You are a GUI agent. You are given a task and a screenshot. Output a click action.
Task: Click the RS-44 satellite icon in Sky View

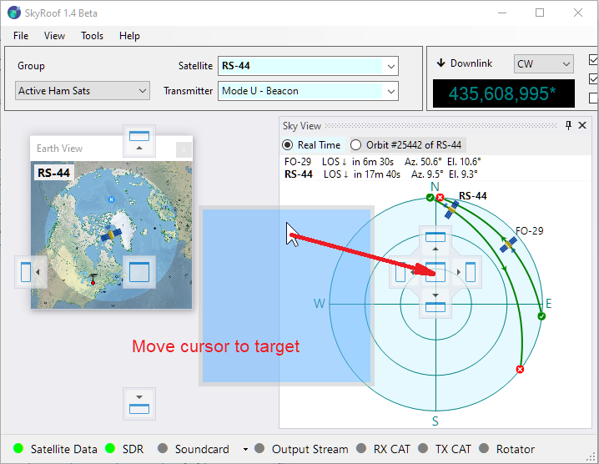click(451, 209)
